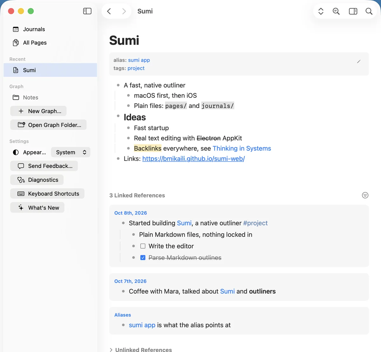Click Send Feedback... button

44,166
